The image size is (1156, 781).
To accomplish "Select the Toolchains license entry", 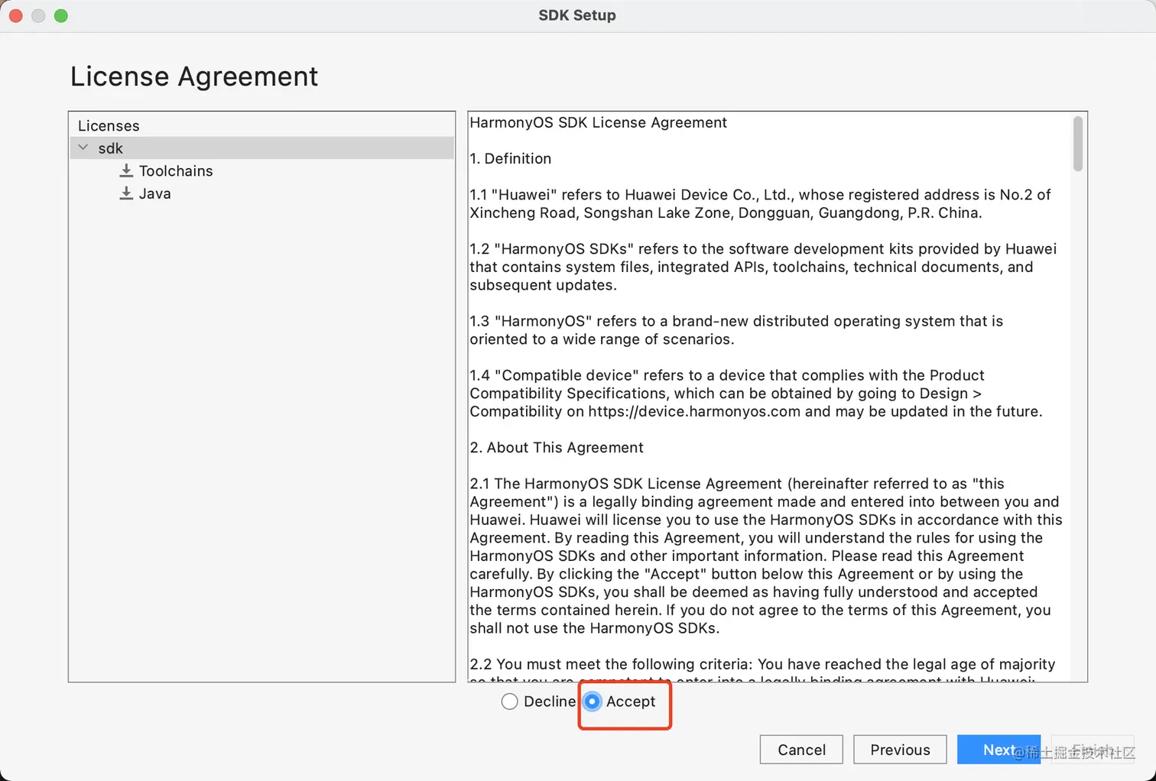I will point(176,171).
